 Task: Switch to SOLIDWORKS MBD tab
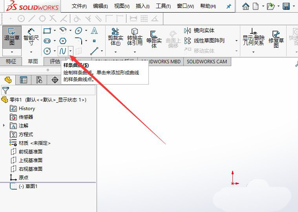click(161, 62)
